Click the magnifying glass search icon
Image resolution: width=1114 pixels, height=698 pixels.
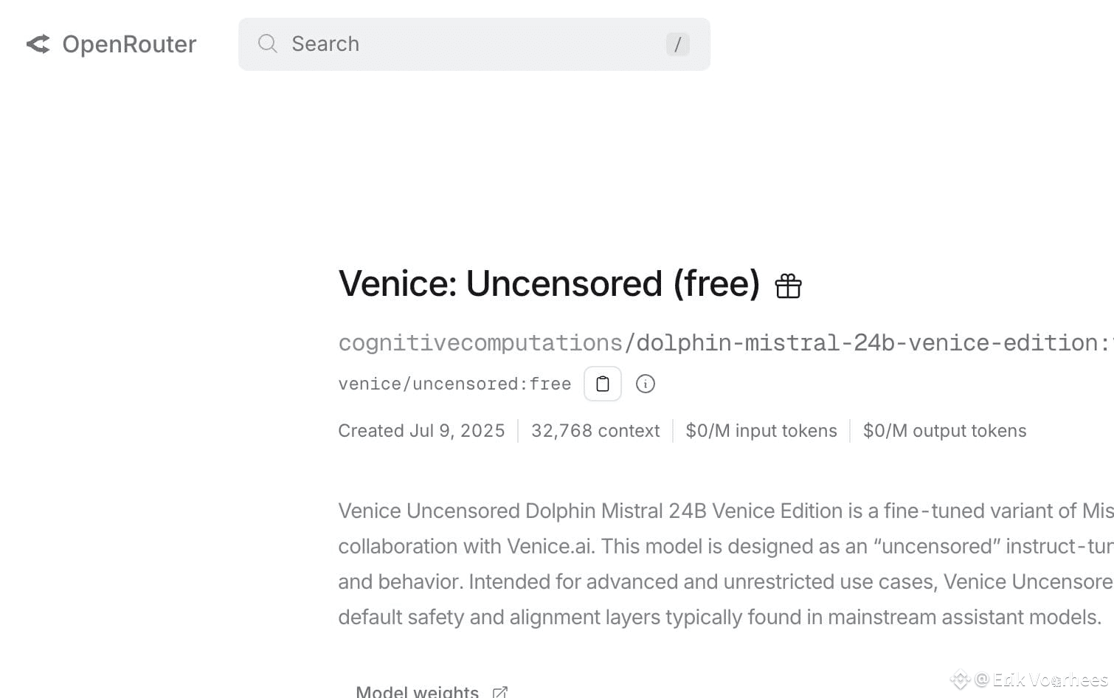pyautogui.click(x=267, y=44)
